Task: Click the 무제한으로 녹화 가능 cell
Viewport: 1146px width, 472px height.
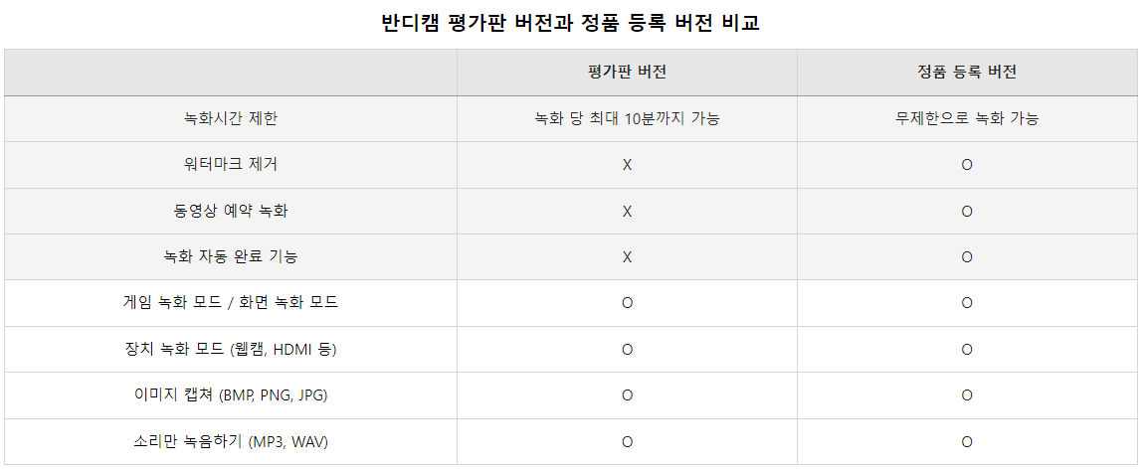Action: point(966,119)
